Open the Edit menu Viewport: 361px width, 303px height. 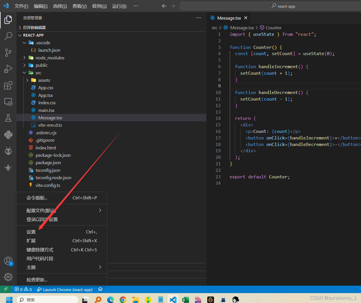(x=41, y=6)
